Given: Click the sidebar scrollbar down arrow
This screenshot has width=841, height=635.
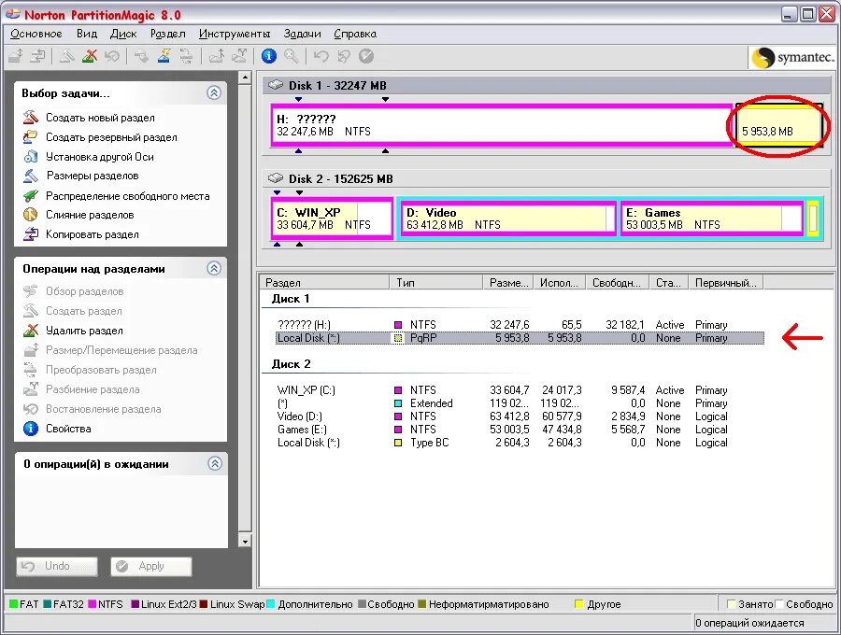Looking at the screenshot, I should (x=245, y=542).
